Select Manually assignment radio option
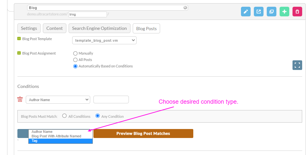 click(75, 53)
